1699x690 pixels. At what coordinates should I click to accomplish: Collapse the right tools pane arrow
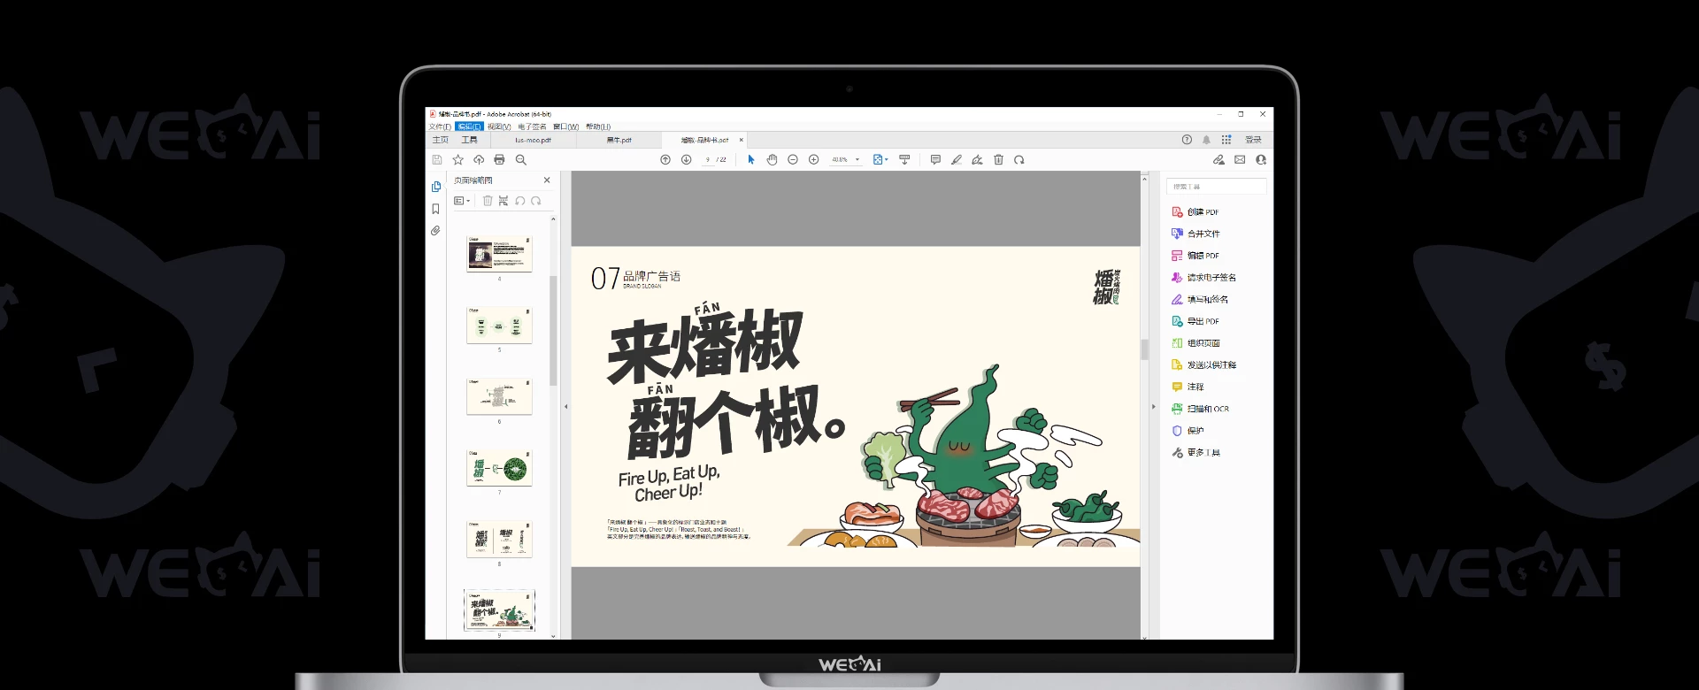pyautogui.click(x=1153, y=407)
